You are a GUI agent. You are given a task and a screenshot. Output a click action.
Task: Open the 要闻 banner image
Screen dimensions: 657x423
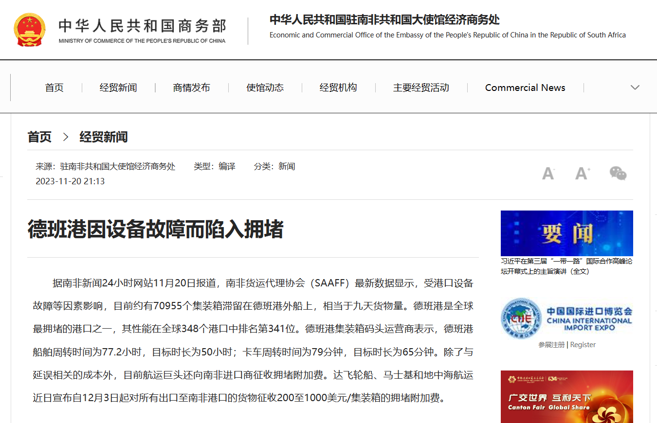tap(567, 233)
